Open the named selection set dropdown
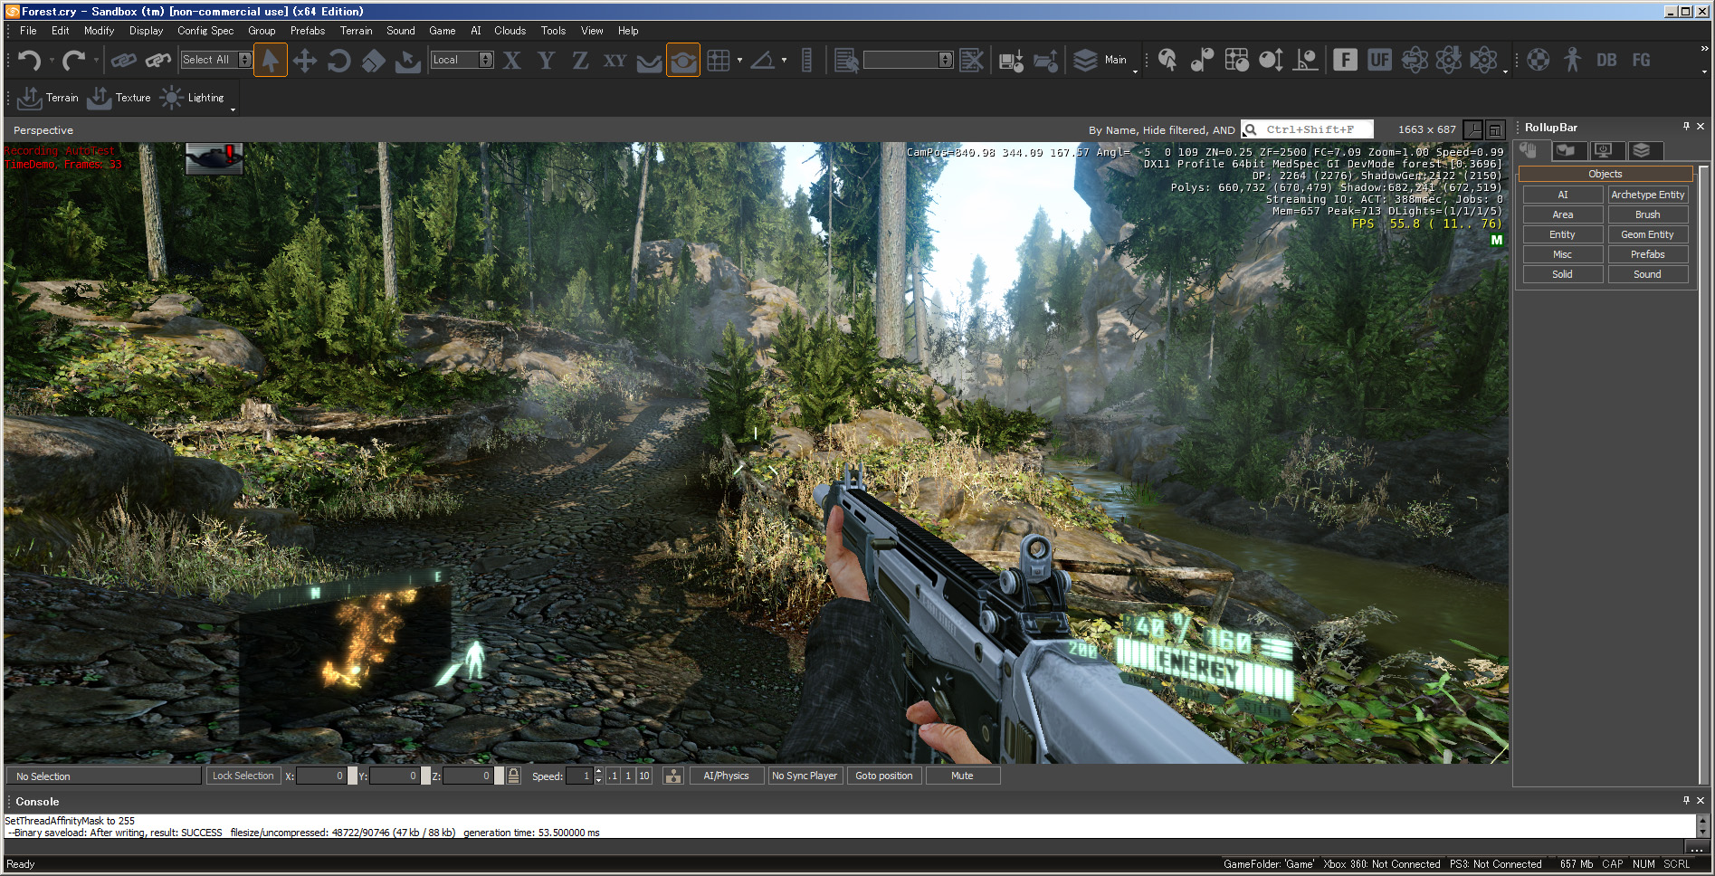This screenshot has height=876, width=1715. coord(909,60)
